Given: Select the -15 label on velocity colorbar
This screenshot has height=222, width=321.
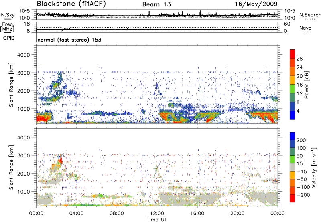Looking at the screenshot, I should click(x=302, y=172).
